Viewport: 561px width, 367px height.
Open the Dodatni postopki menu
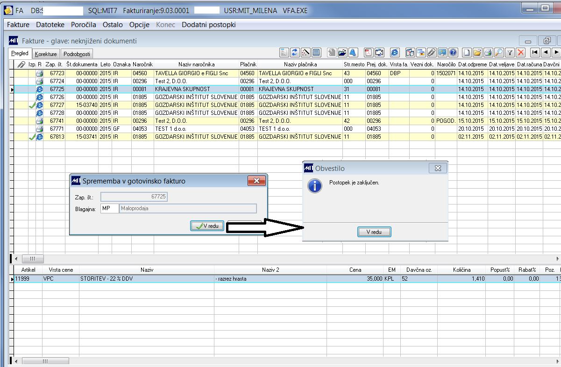pyautogui.click(x=209, y=25)
